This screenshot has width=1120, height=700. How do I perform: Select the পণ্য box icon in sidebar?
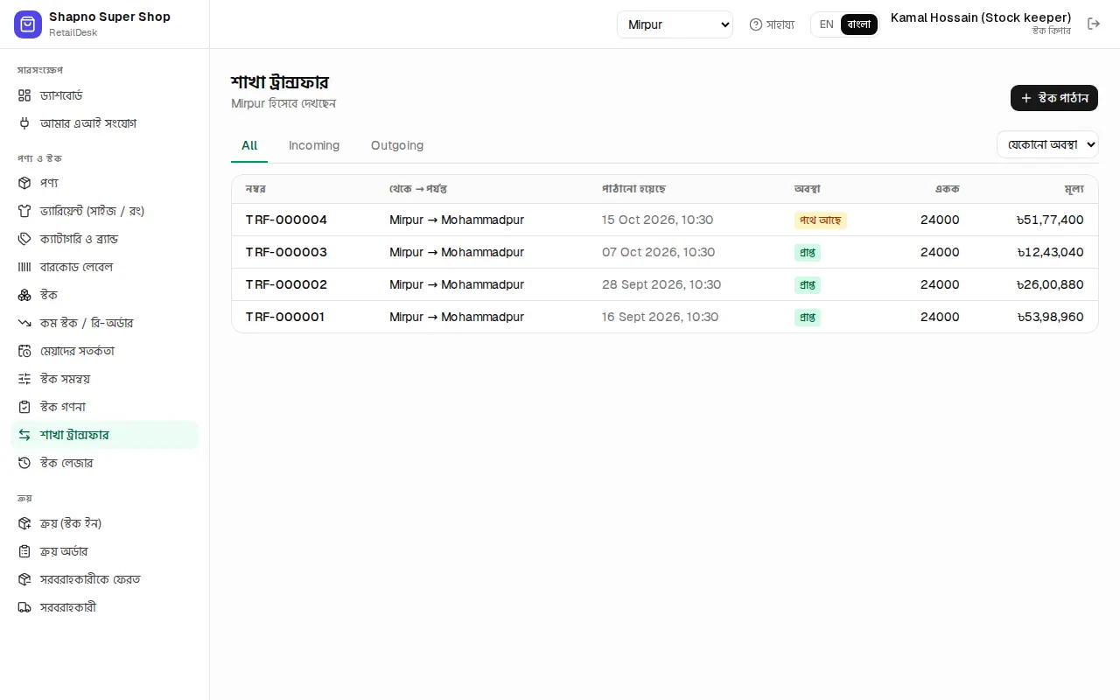click(24, 183)
